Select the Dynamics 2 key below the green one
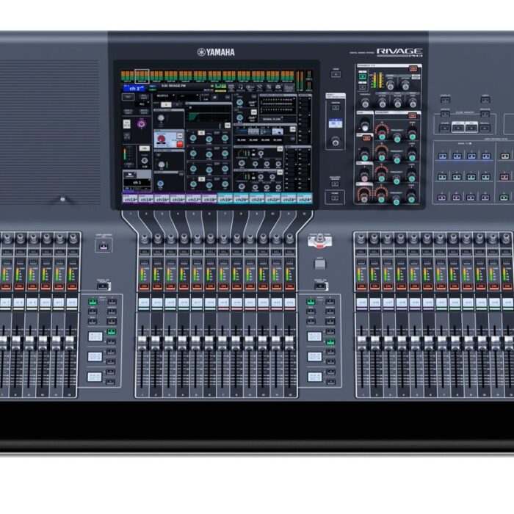 (x=363, y=87)
